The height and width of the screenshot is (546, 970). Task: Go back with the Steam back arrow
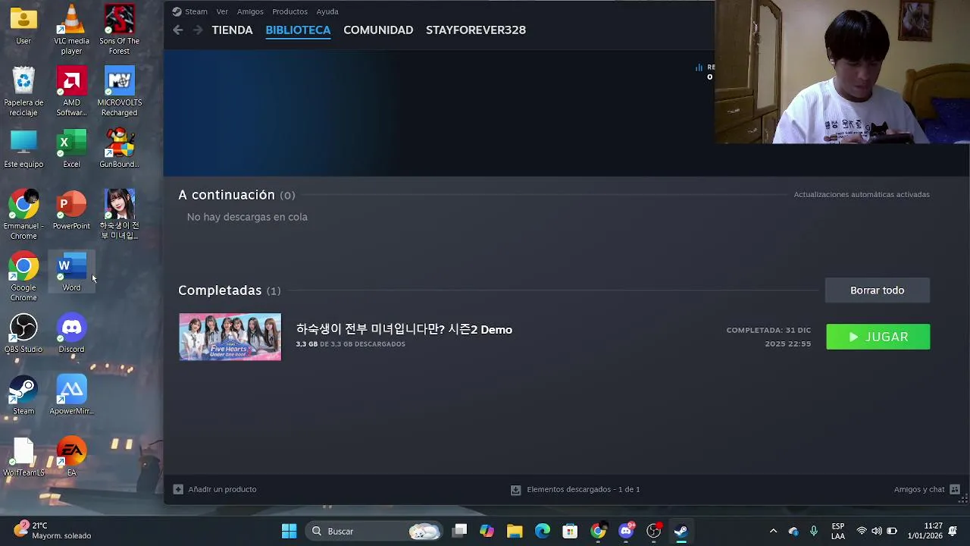177,30
